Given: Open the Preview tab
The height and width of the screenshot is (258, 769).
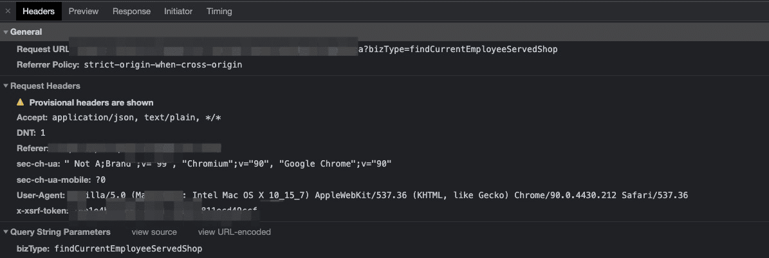Looking at the screenshot, I should tap(84, 11).
